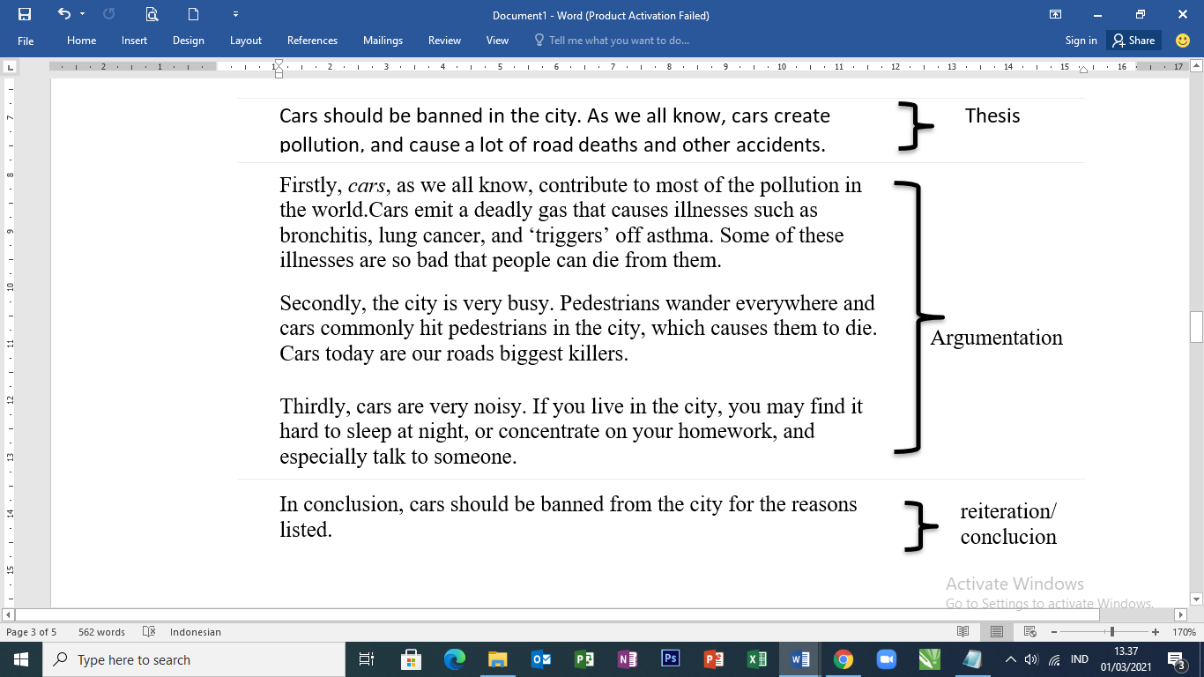The width and height of the screenshot is (1204, 677).
Task: Switch to Read Mode view
Action: pos(963,632)
